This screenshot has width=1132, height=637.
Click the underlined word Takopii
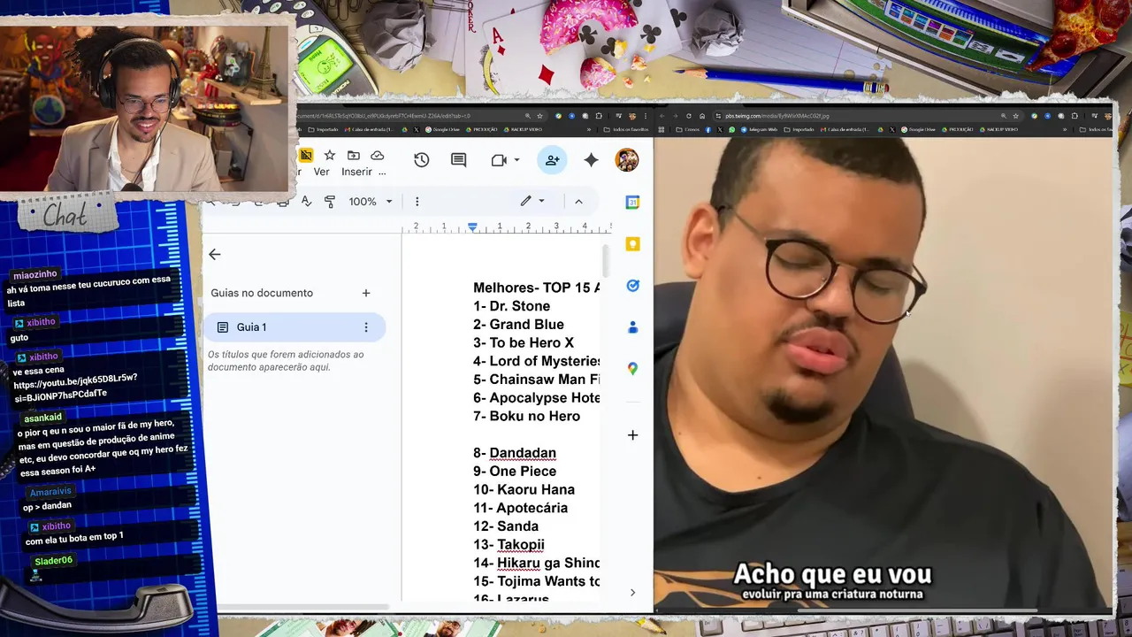(521, 545)
